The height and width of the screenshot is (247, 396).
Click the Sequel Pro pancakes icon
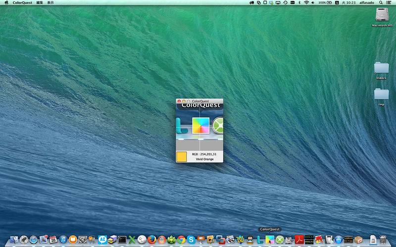(162, 240)
